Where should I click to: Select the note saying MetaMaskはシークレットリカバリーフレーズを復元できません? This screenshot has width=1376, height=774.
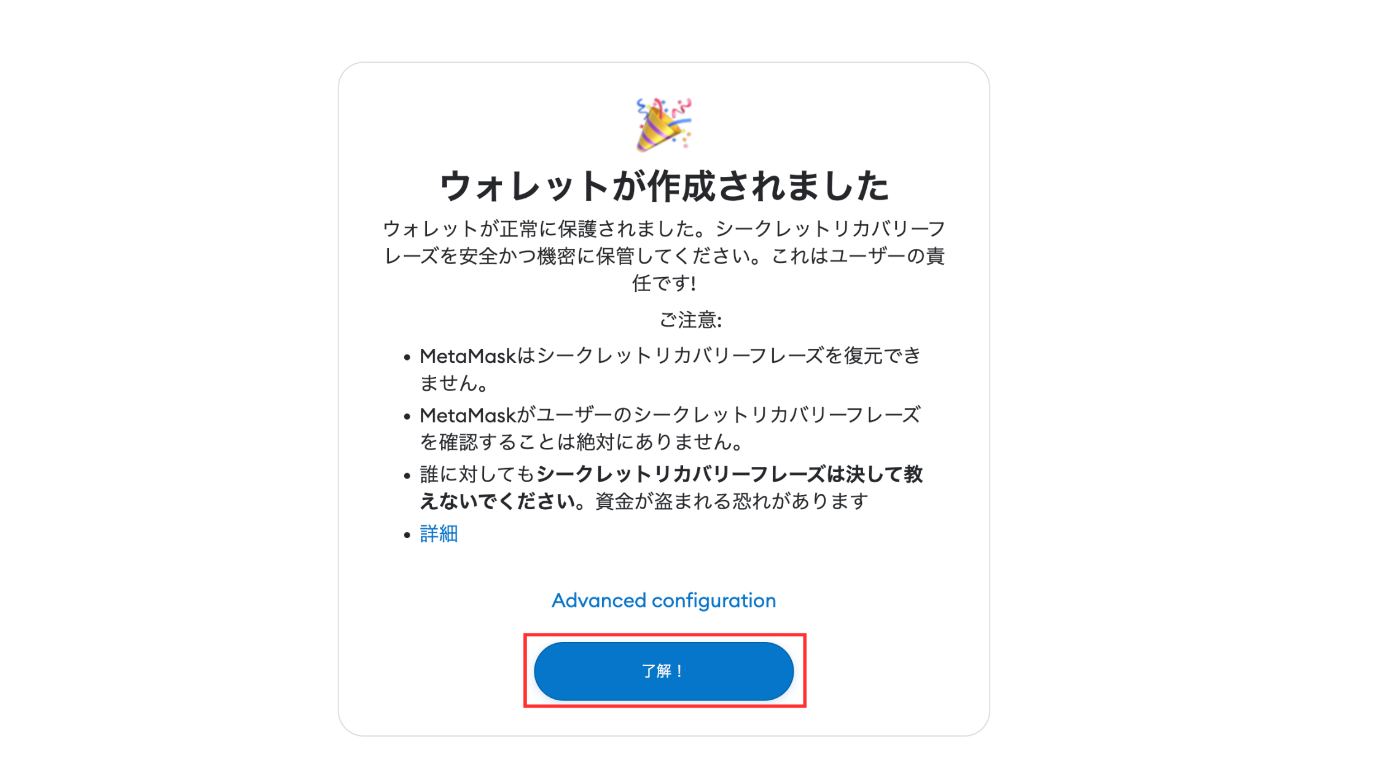coord(671,369)
